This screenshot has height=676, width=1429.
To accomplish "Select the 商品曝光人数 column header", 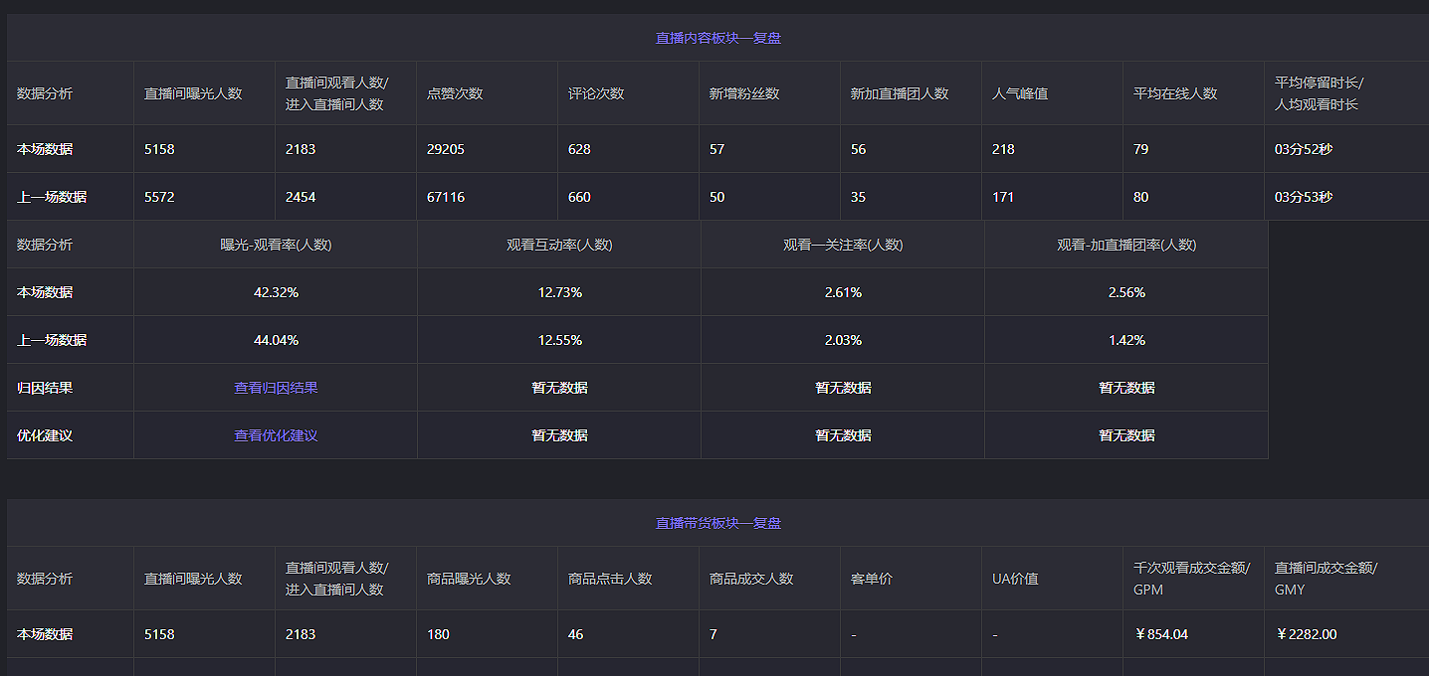I will tap(469, 579).
